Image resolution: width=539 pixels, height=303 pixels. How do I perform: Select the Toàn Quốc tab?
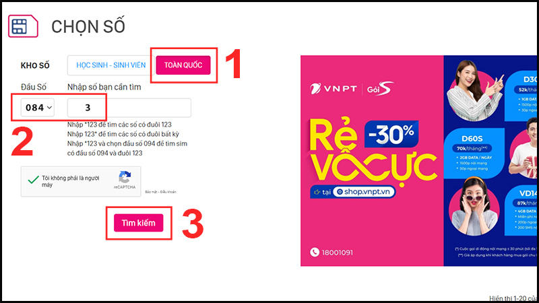183,65
